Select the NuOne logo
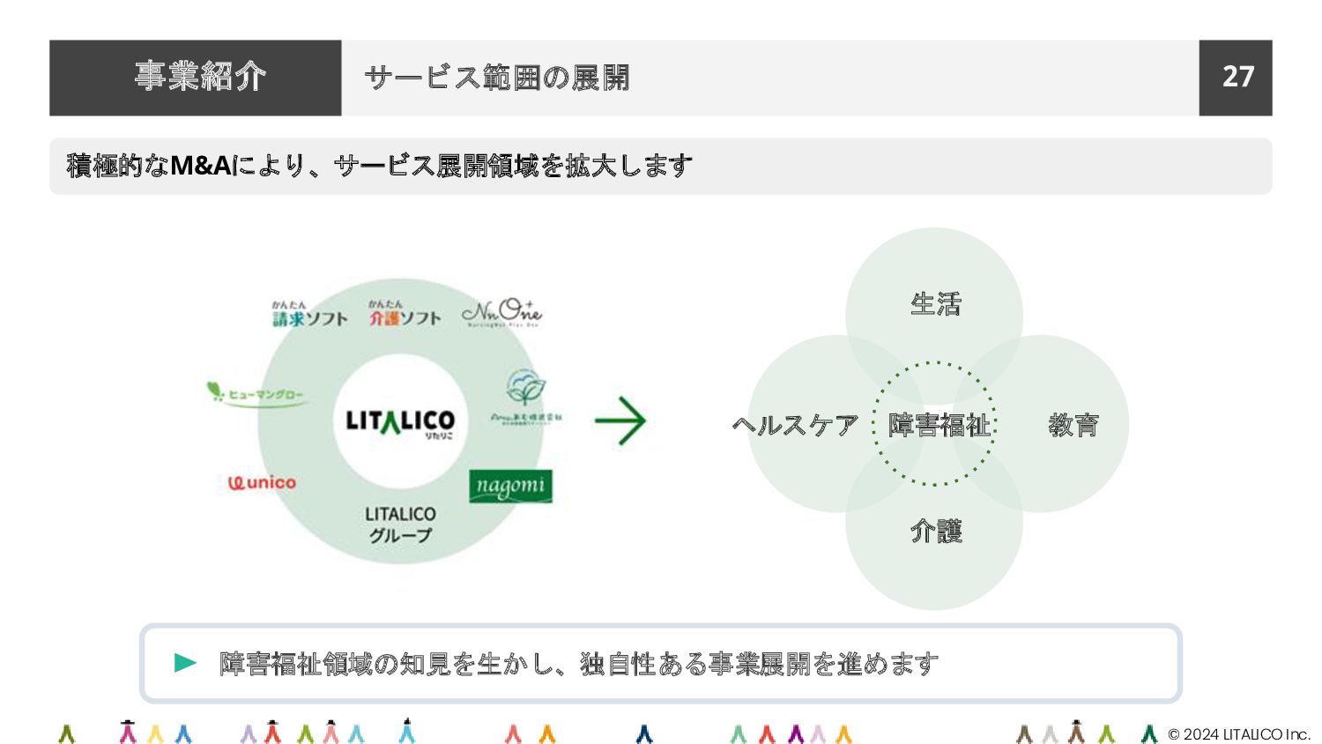 pos(501,313)
